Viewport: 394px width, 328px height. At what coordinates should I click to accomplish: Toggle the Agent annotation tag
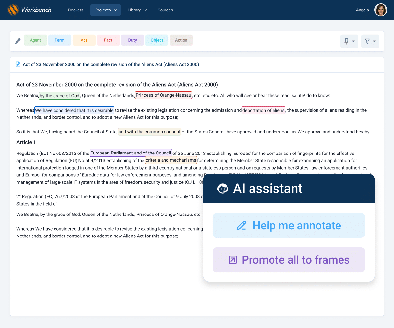[x=35, y=40]
